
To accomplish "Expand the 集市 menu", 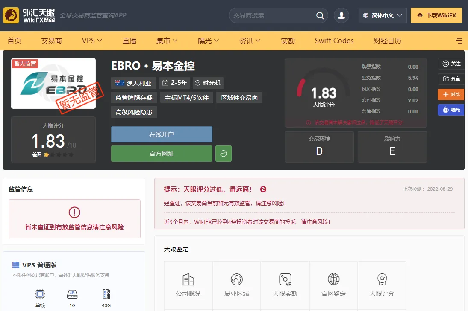I will (167, 41).
